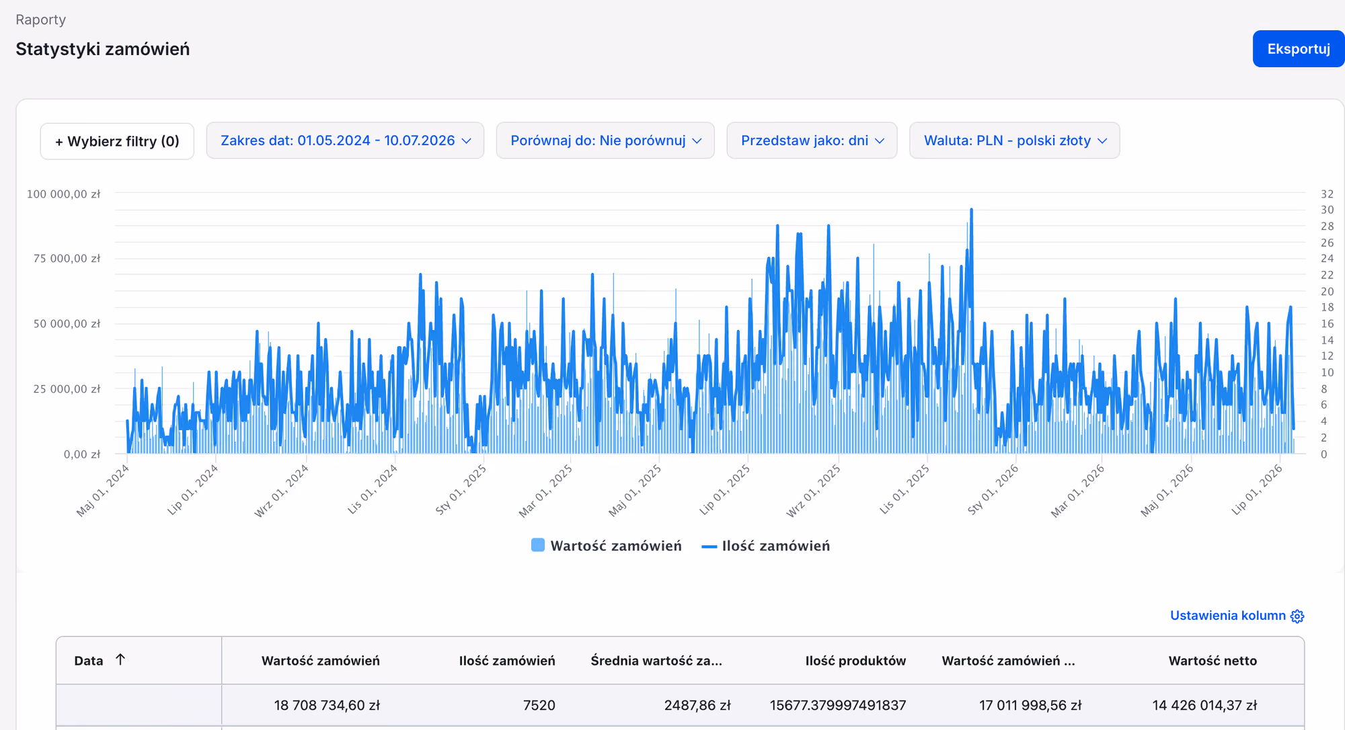Click the Wartość zamówień ... truncated column header

click(x=1008, y=661)
